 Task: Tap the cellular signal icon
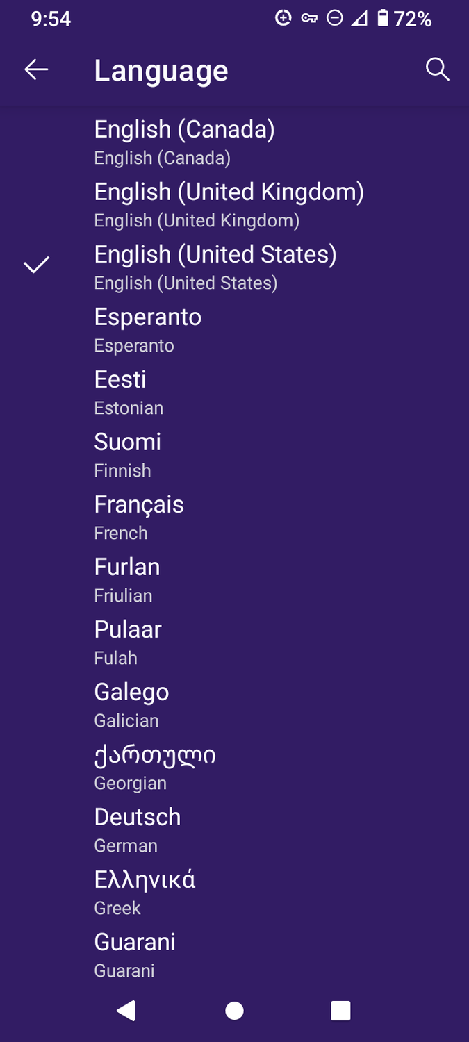(360, 19)
